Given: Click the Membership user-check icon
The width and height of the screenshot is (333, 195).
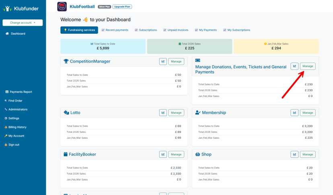Looking at the screenshot, I should [x=198, y=113].
